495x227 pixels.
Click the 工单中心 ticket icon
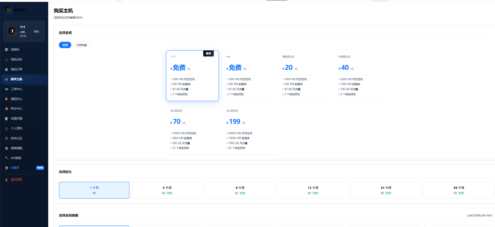pos(6,89)
